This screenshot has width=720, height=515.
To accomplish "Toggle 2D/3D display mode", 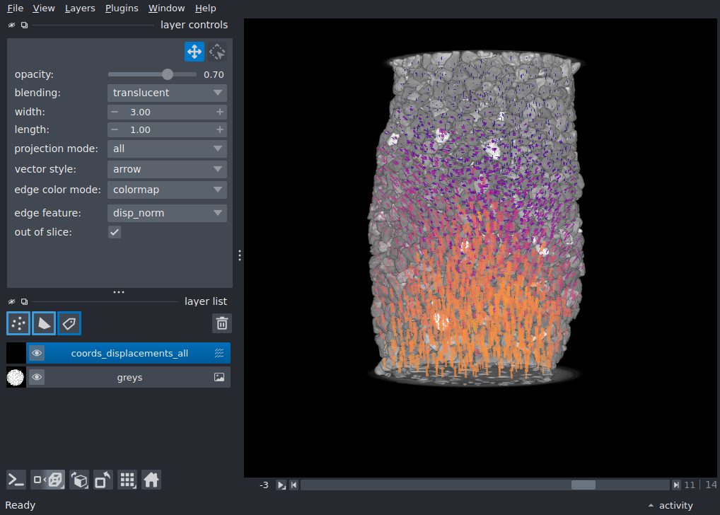I will 48,480.
